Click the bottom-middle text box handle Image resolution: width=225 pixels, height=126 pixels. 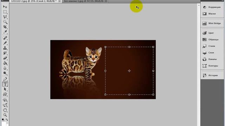coord(129,94)
